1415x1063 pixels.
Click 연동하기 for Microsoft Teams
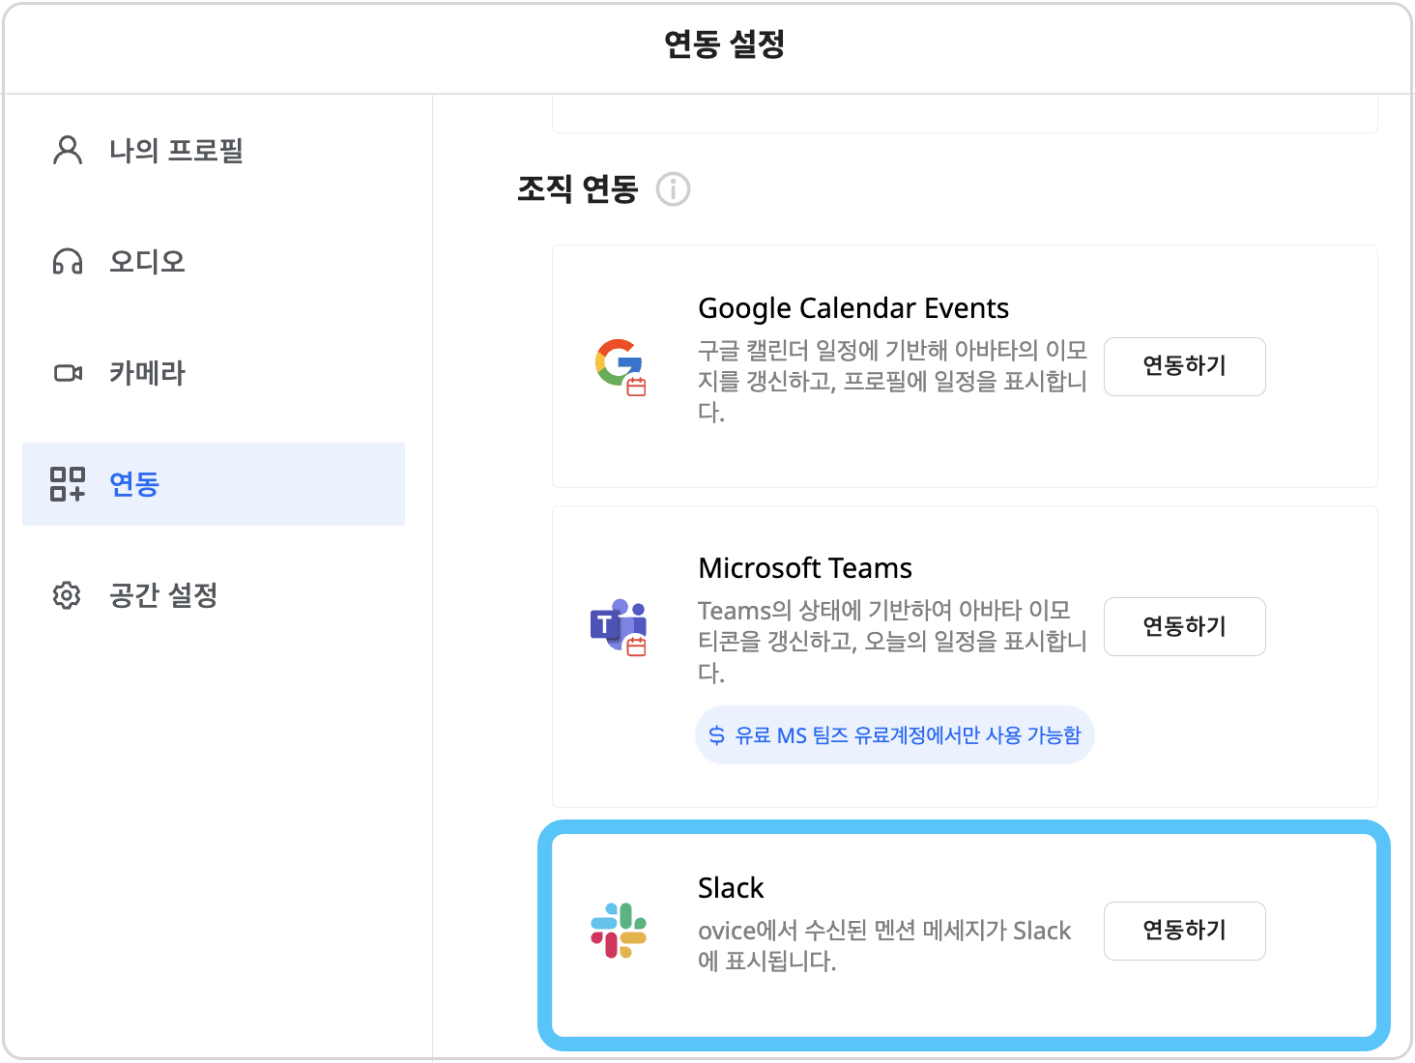tap(1184, 627)
